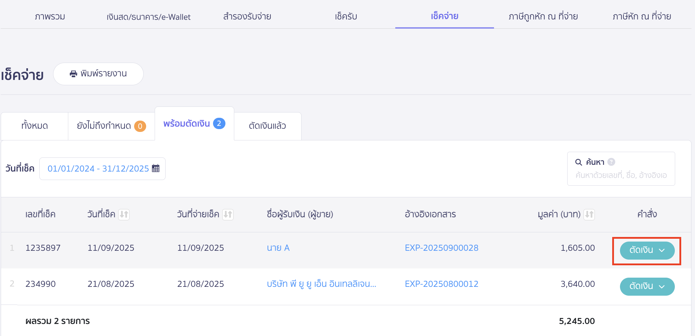Open the calendar icon in วันที่เช็ค field
This screenshot has height=336, width=695.
[156, 169]
